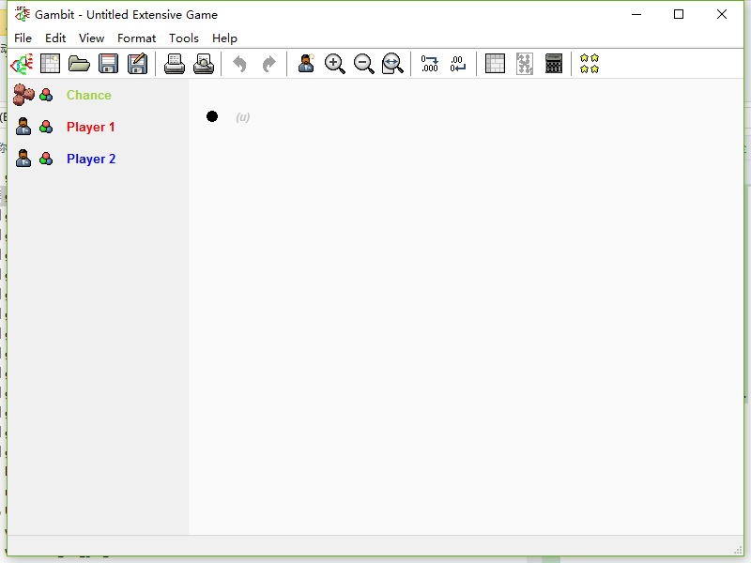The width and height of the screenshot is (751, 563).
Task: Open a saved game file
Action: coord(79,64)
